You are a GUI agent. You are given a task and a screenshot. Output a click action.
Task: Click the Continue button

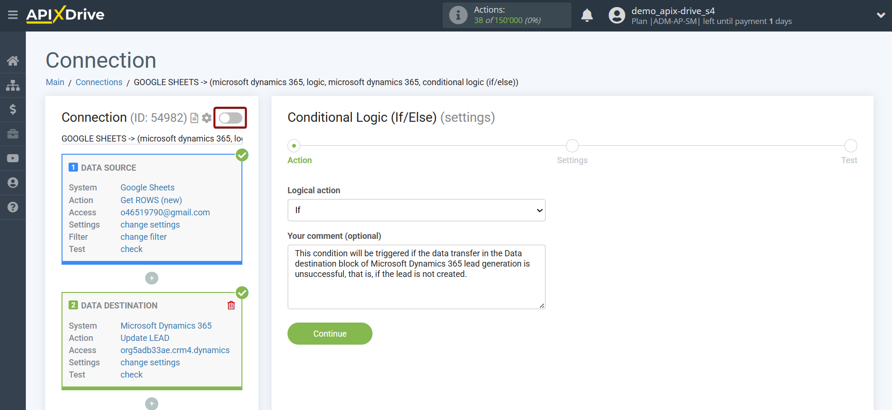click(330, 334)
